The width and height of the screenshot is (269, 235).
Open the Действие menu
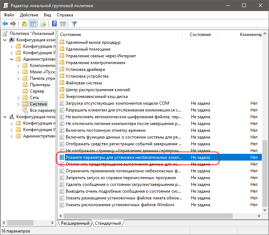(29, 15)
